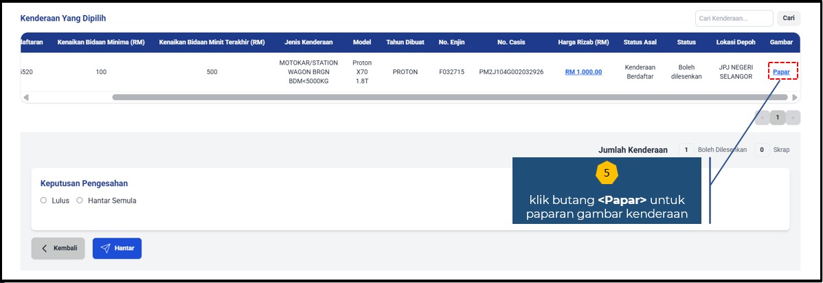Open the Papar link for vehicle image
Image resolution: width=823 pixels, height=283 pixels.
point(781,72)
